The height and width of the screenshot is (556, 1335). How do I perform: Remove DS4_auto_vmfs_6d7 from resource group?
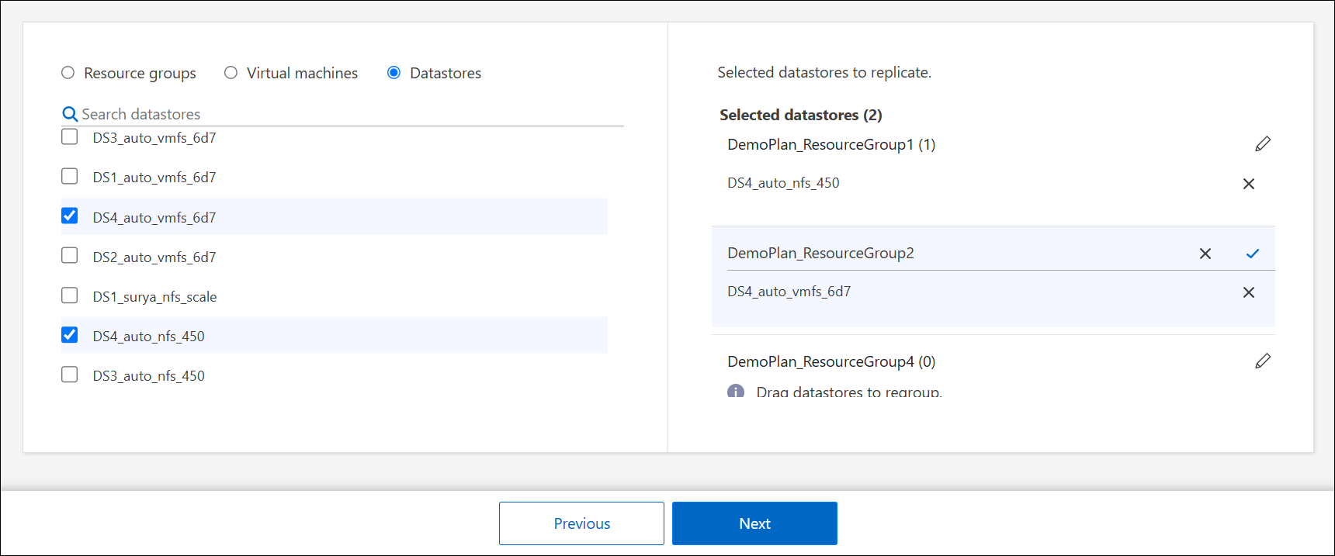[1248, 292]
